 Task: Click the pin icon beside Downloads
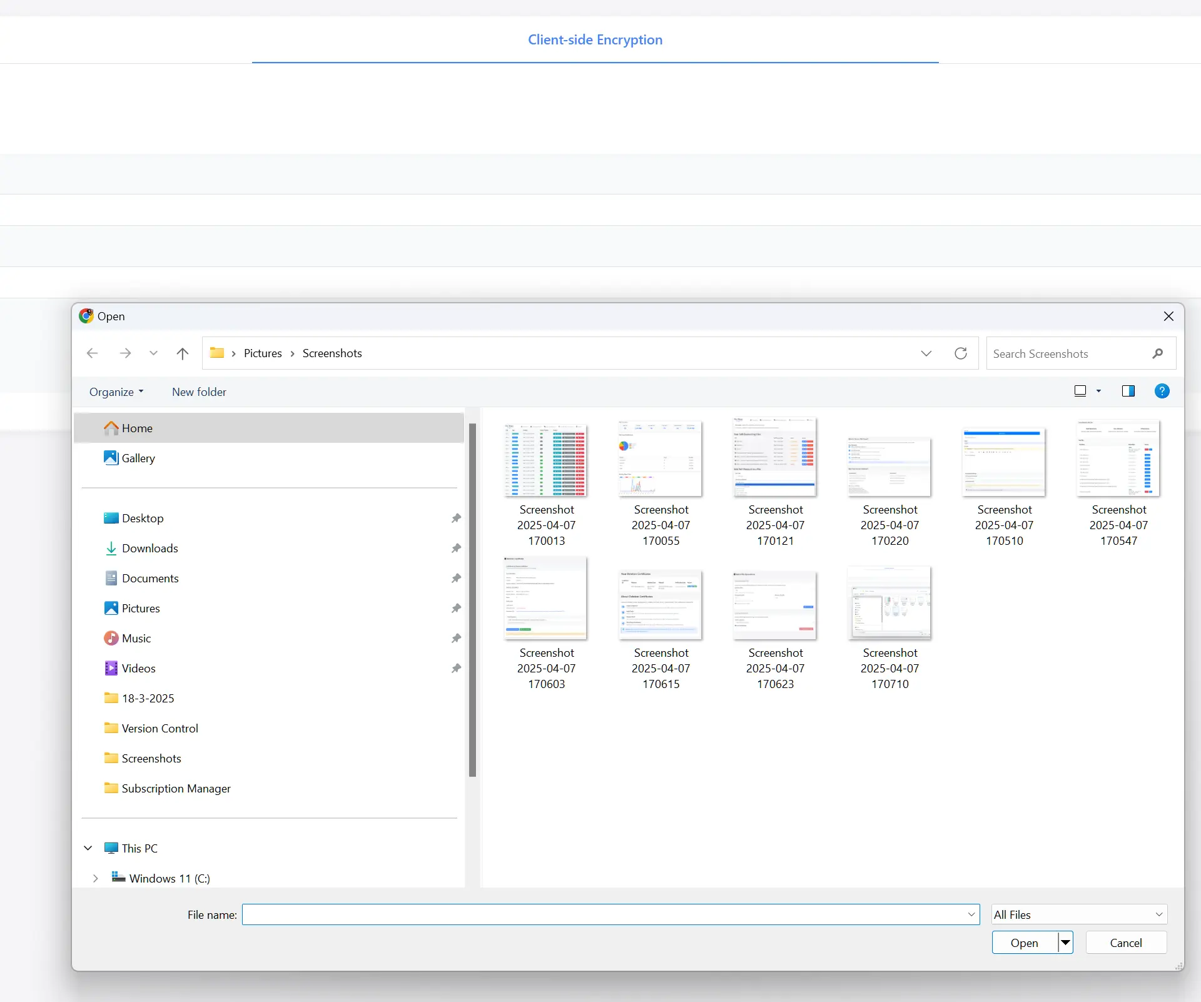point(456,549)
